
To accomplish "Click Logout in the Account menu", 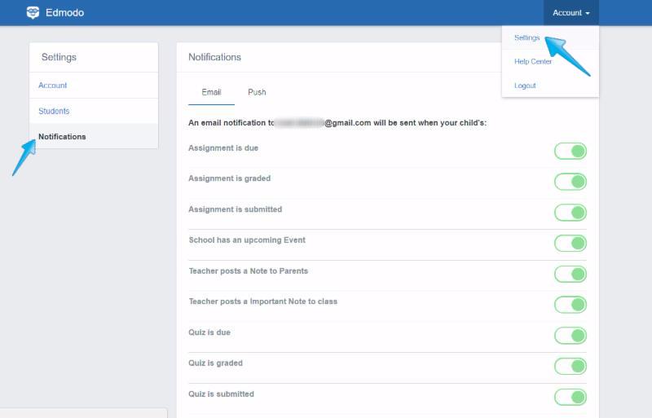I will (x=525, y=86).
